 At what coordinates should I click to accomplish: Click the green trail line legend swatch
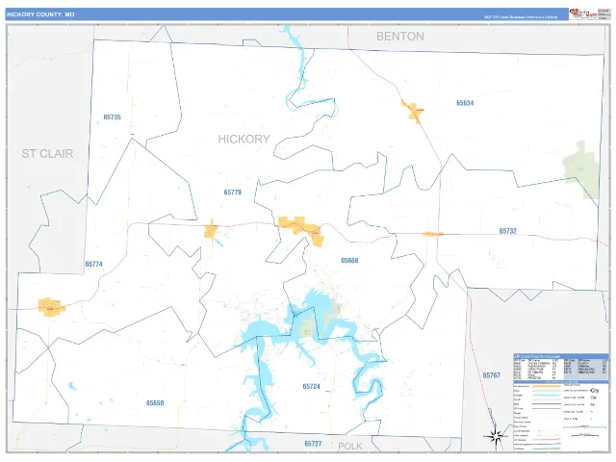546,449
